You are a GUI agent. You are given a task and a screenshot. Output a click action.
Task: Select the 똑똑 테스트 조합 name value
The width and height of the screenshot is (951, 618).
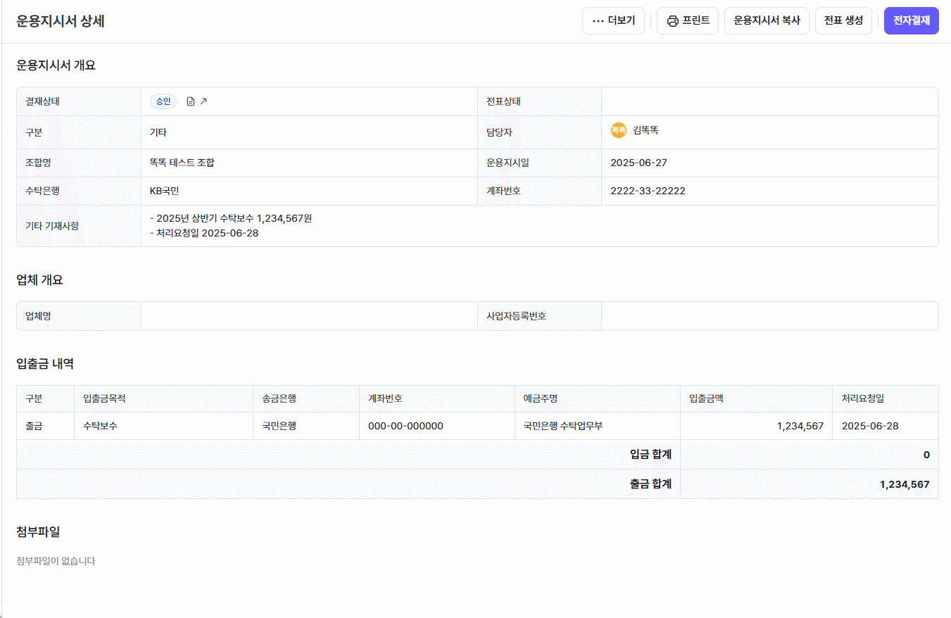182,163
